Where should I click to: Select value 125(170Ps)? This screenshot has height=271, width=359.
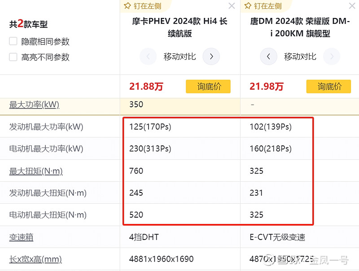pyautogui.click(x=150, y=127)
